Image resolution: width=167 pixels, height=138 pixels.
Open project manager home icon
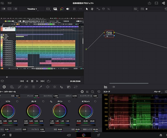[x=161, y=135]
